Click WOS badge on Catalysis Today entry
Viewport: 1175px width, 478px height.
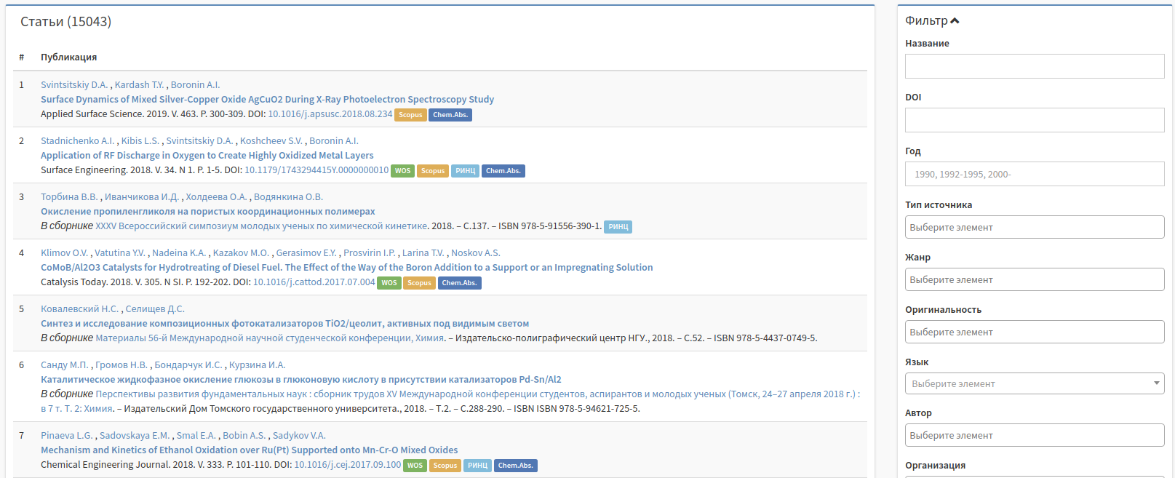(x=389, y=283)
